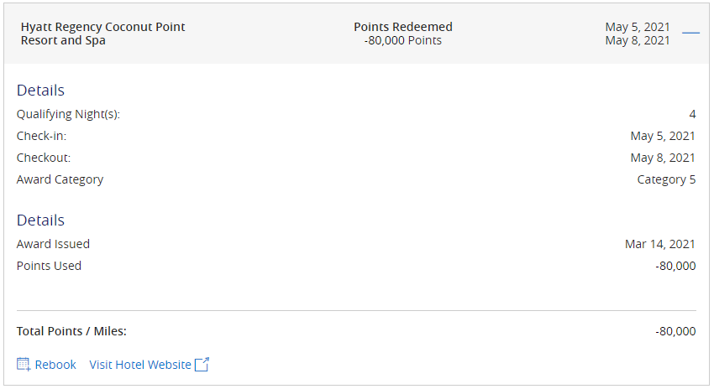Click the May 8, 2021 header date

[638, 40]
